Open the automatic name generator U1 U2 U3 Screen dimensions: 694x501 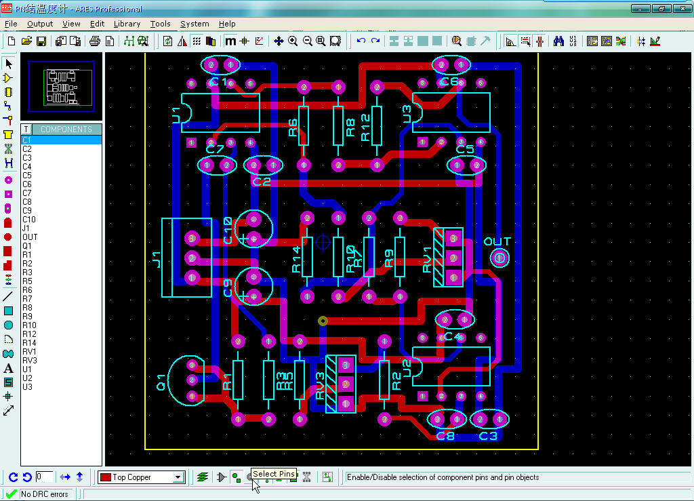click(x=573, y=41)
